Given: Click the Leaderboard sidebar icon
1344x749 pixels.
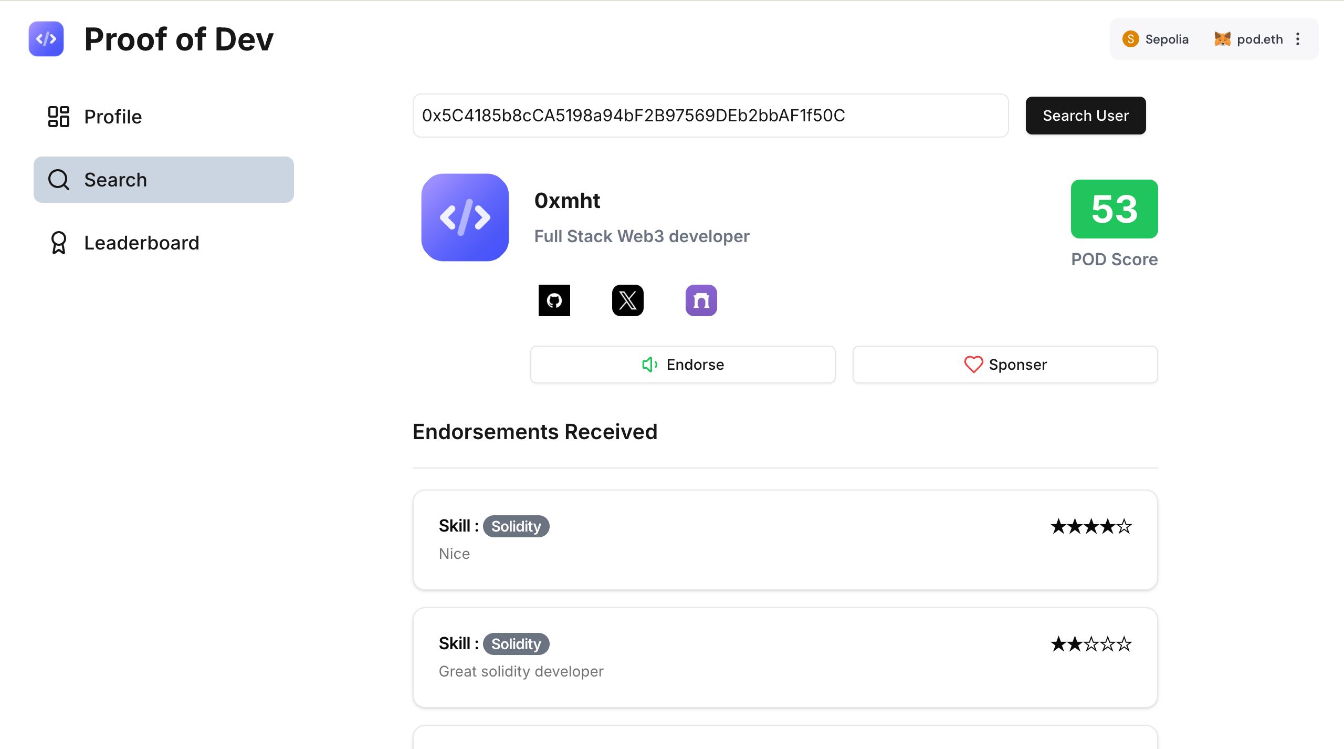Looking at the screenshot, I should tap(59, 243).
